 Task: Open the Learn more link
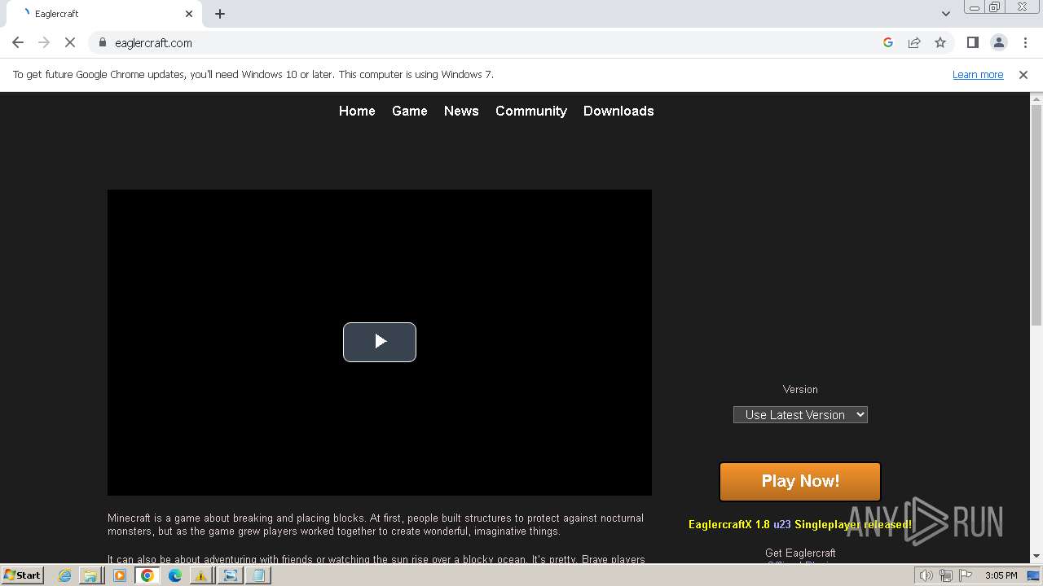[978, 74]
